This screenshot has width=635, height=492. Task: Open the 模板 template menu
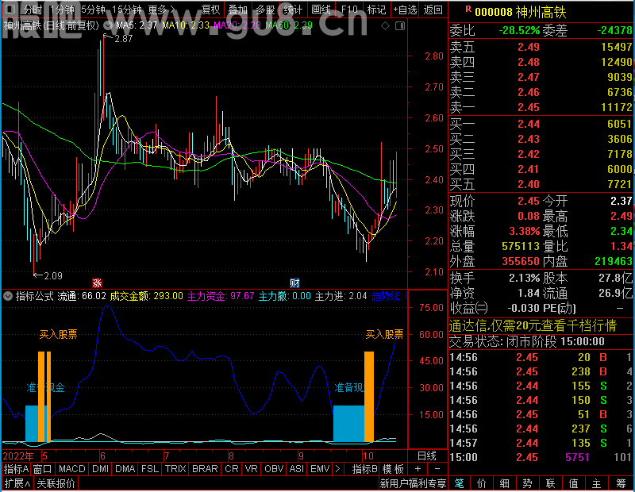click(393, 469)
